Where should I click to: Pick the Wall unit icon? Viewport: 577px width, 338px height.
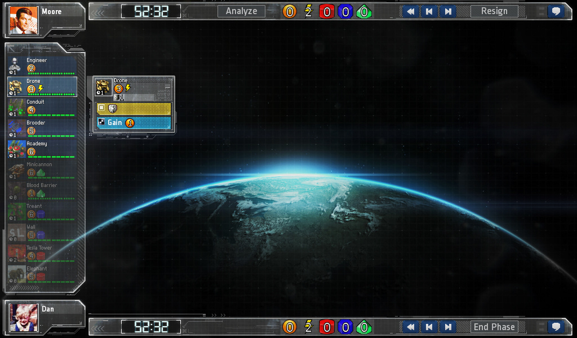[16, 233]
